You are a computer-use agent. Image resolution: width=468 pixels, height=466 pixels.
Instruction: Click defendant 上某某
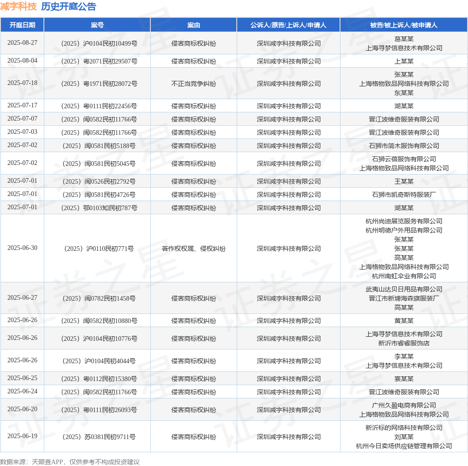pyautogui.click(x=404, y=61)
